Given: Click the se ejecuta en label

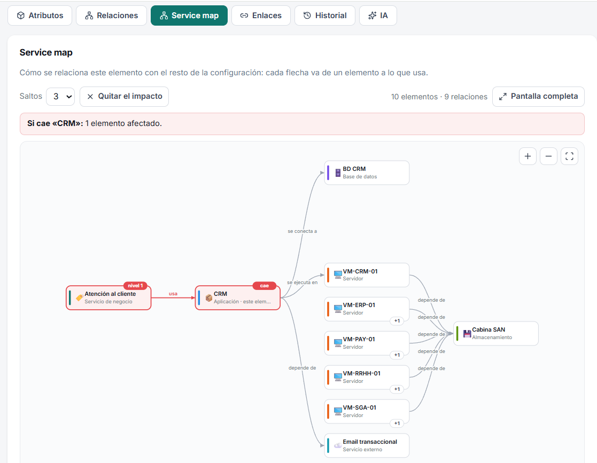Looking at the screenshot, I should pos(303,282).
